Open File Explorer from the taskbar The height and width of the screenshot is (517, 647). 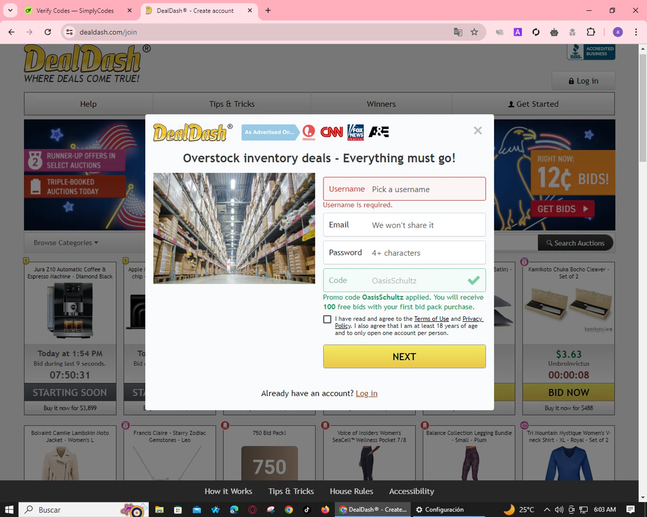click(160, 510)
